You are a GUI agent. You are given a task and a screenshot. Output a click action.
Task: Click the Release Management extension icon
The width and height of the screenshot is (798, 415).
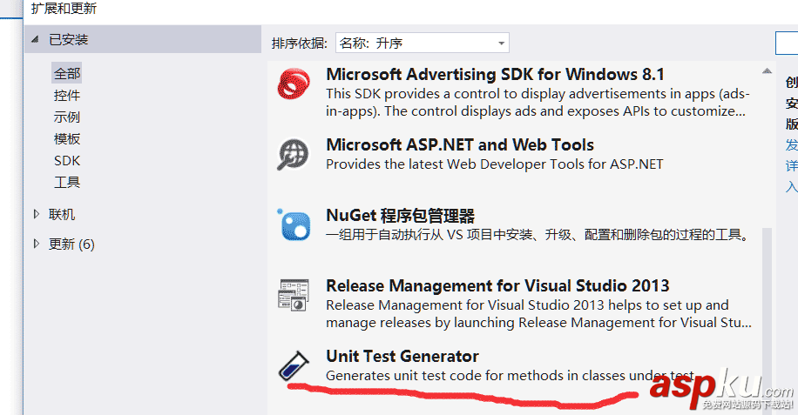click(x=294, y=295)
